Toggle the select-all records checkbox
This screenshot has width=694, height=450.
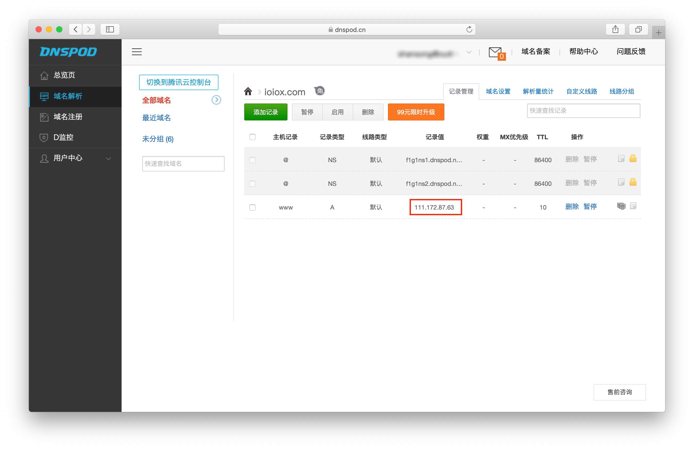(252, 137)
